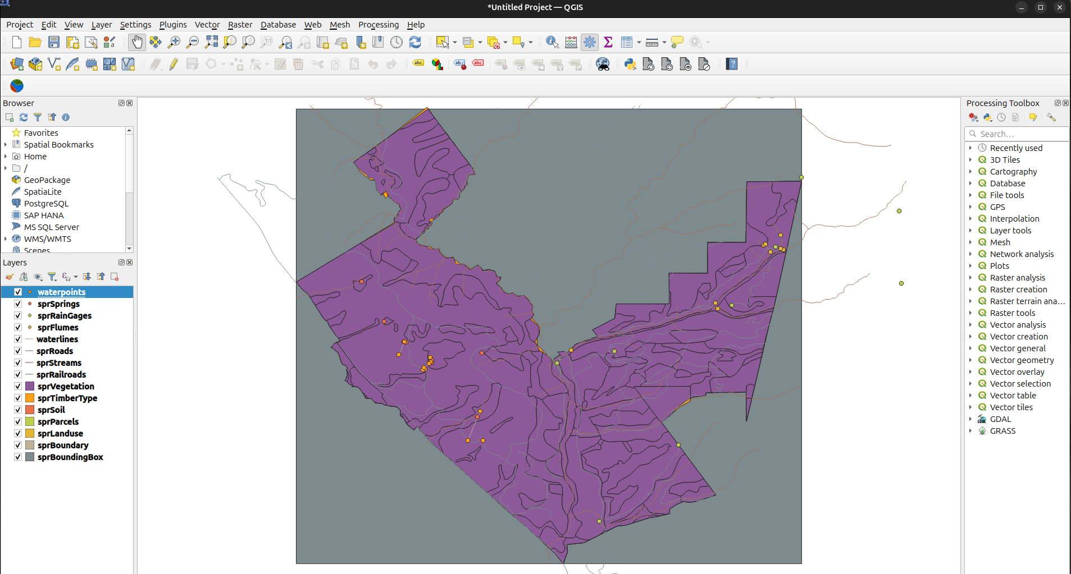This screenshot has width=1071, height=574.
Task: Click Open Project folder icon
Action: click(x=35, y=42)
